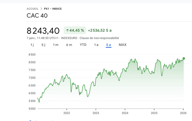Go to ACCUEIL in the breadcrumb
Viewport: 192px width, 121px height.
coord(33,9)
